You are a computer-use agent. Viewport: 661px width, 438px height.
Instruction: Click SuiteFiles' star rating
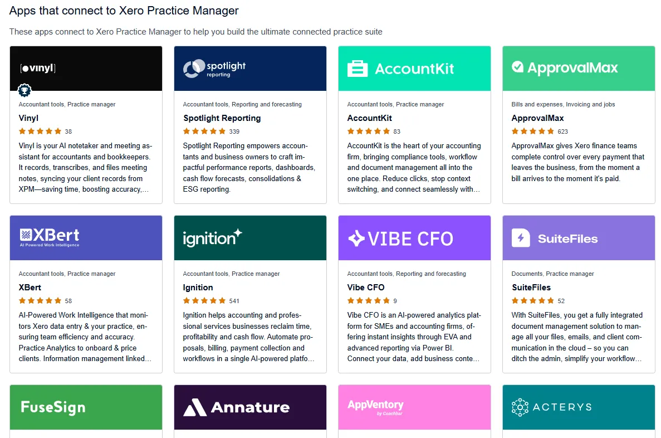tap(533, 300)
